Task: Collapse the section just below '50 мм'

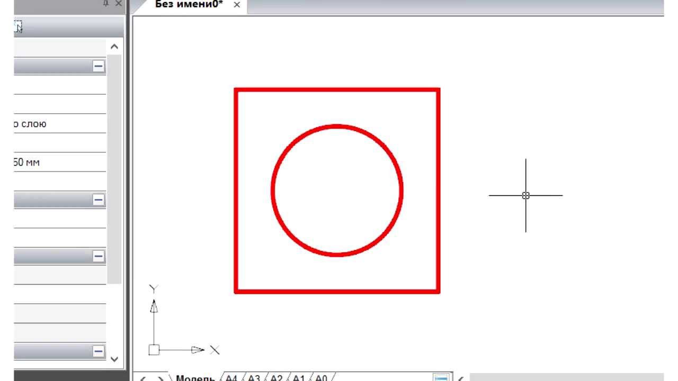Action: (99, 200)
